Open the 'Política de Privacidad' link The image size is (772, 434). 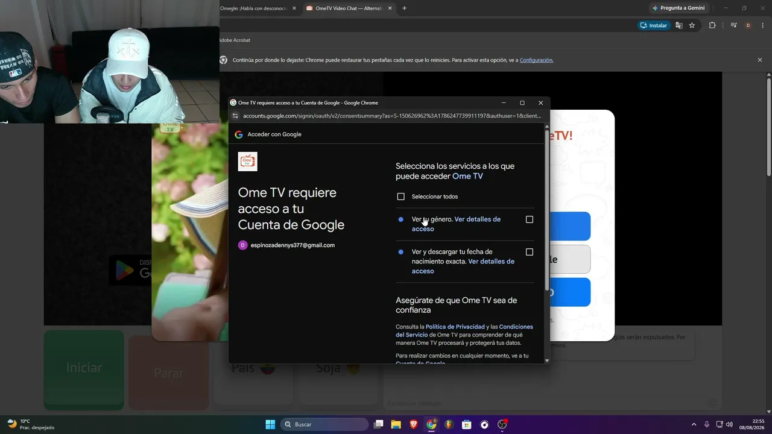pos(455,327)
